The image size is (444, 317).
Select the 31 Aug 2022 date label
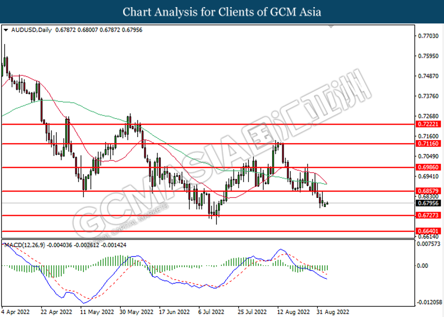pos(333,312)
